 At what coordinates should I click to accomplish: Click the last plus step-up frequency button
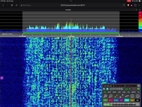pyautogui.click(x=122, y=89)
